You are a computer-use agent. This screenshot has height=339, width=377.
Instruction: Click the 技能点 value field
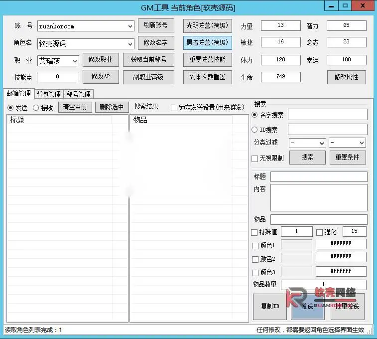click(x=58, y=77)
